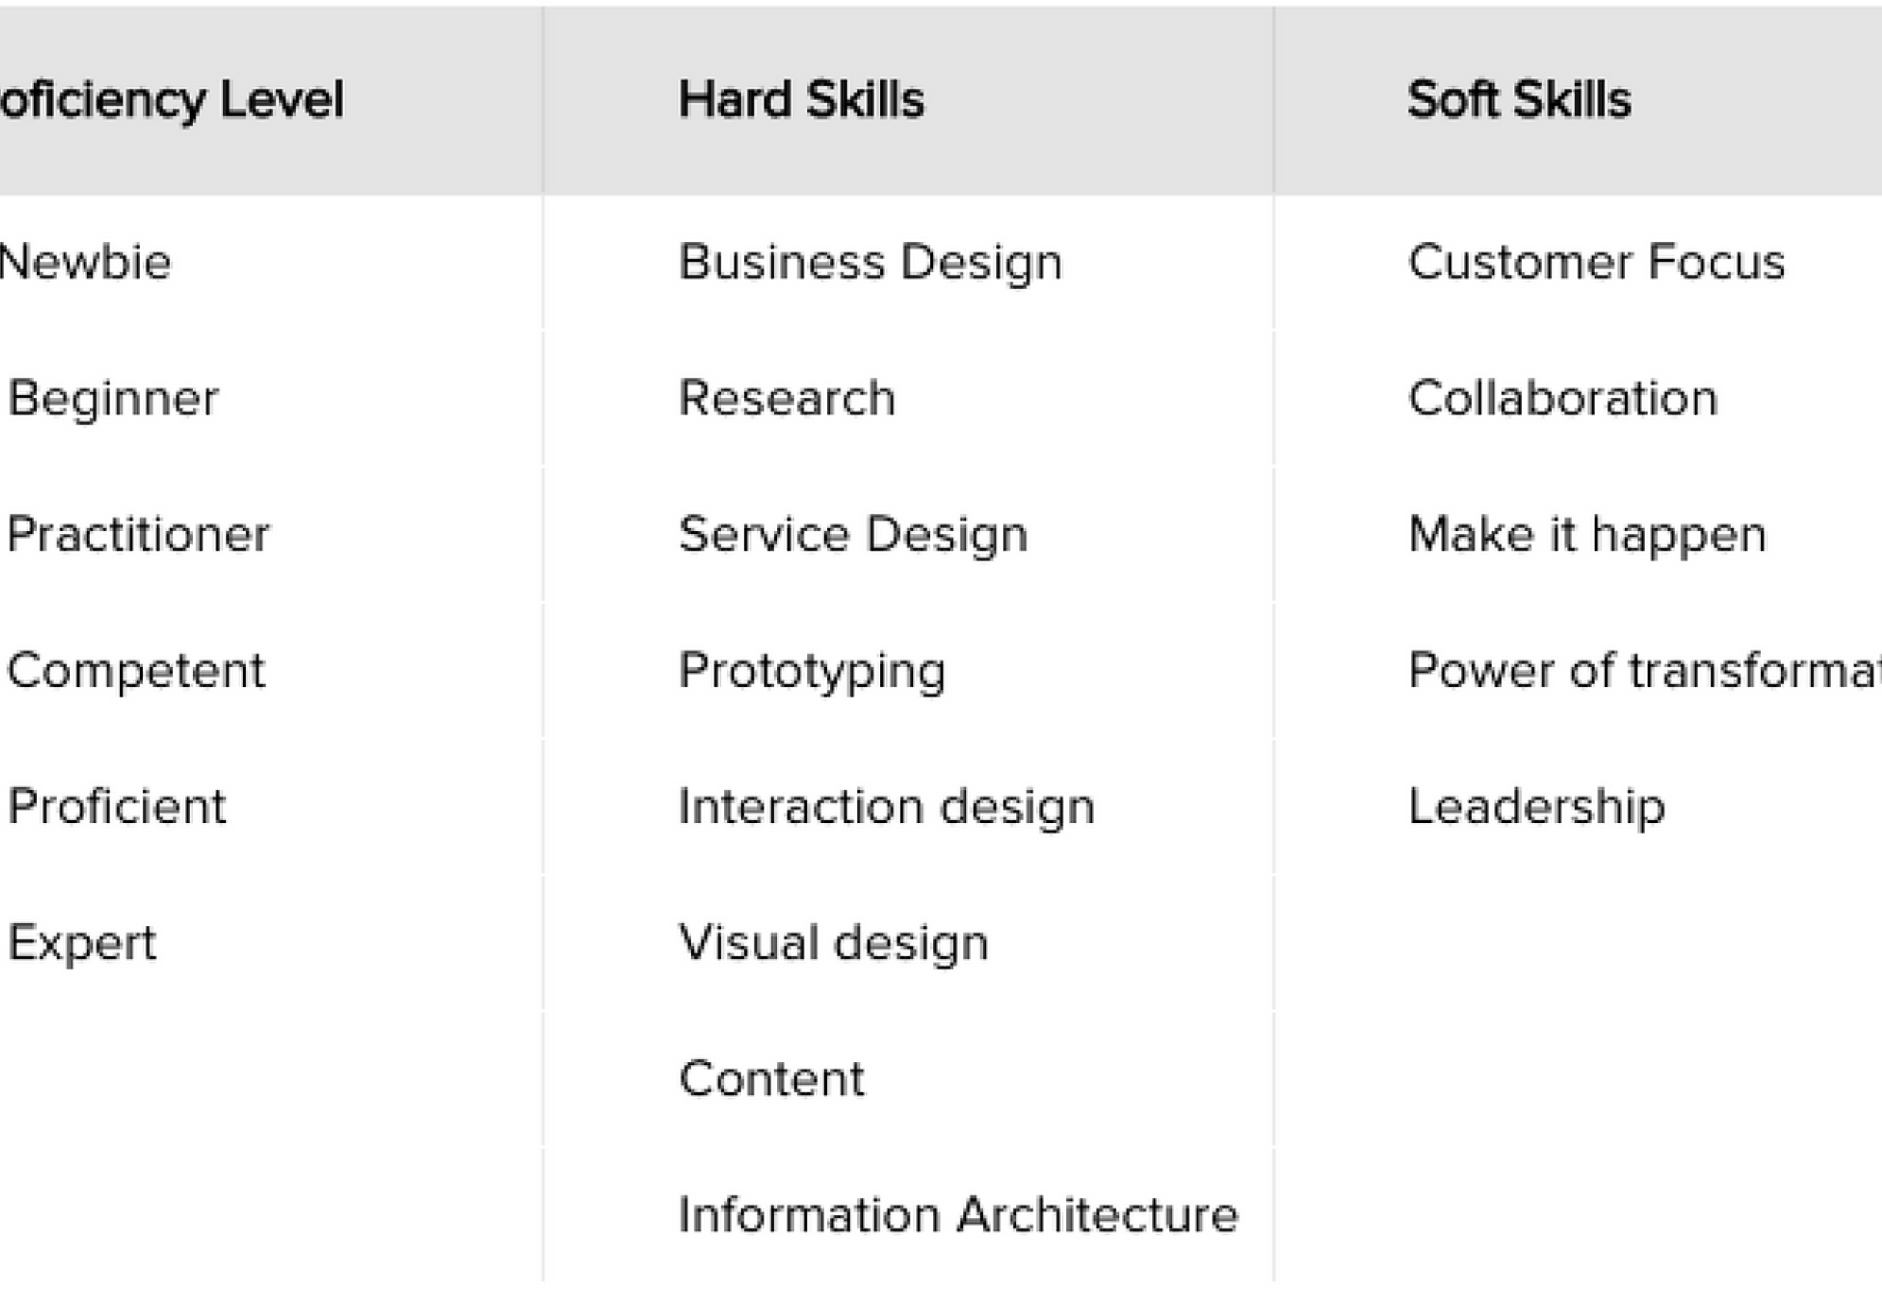Click the Collaboration soft skill
The height and width of the screenshot is (1304, 1882).
[x=1562, y=398]
